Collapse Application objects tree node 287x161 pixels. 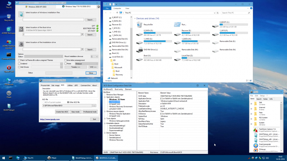pyautogui.click(x=105, y=97)
